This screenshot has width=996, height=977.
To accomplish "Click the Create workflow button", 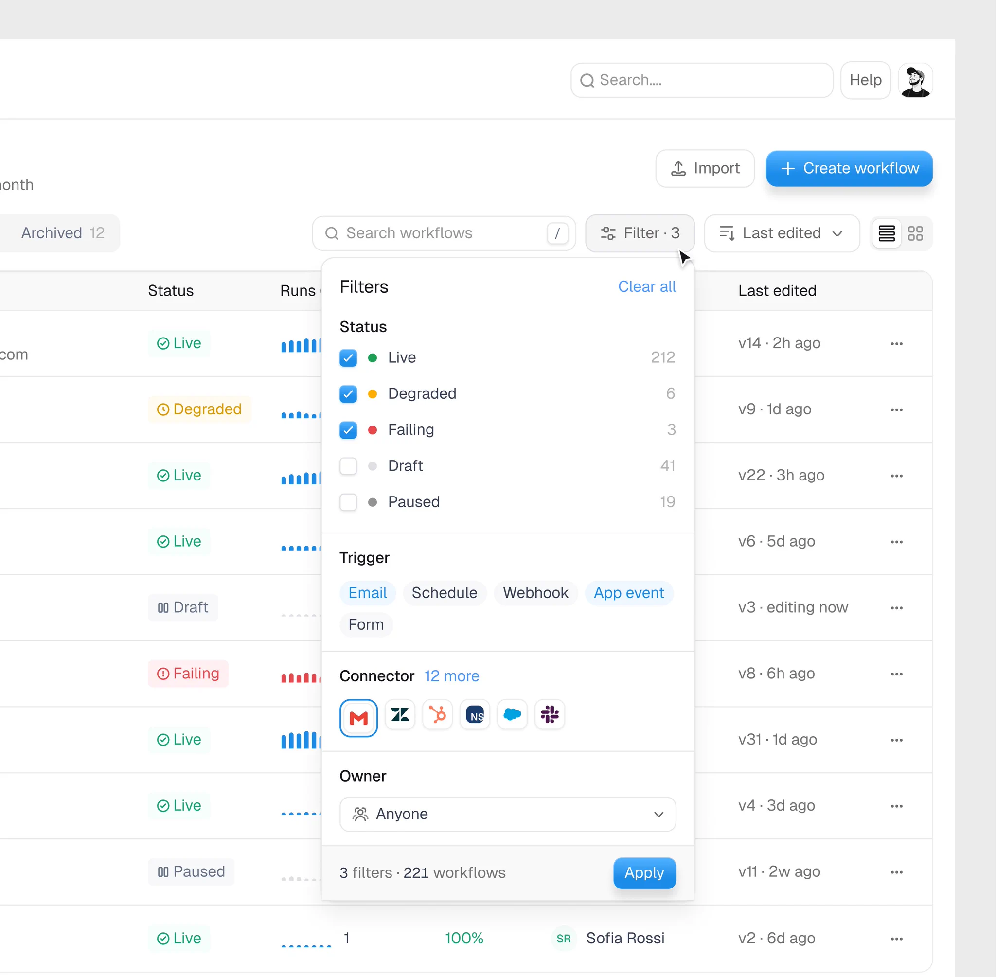I will 849,168.
